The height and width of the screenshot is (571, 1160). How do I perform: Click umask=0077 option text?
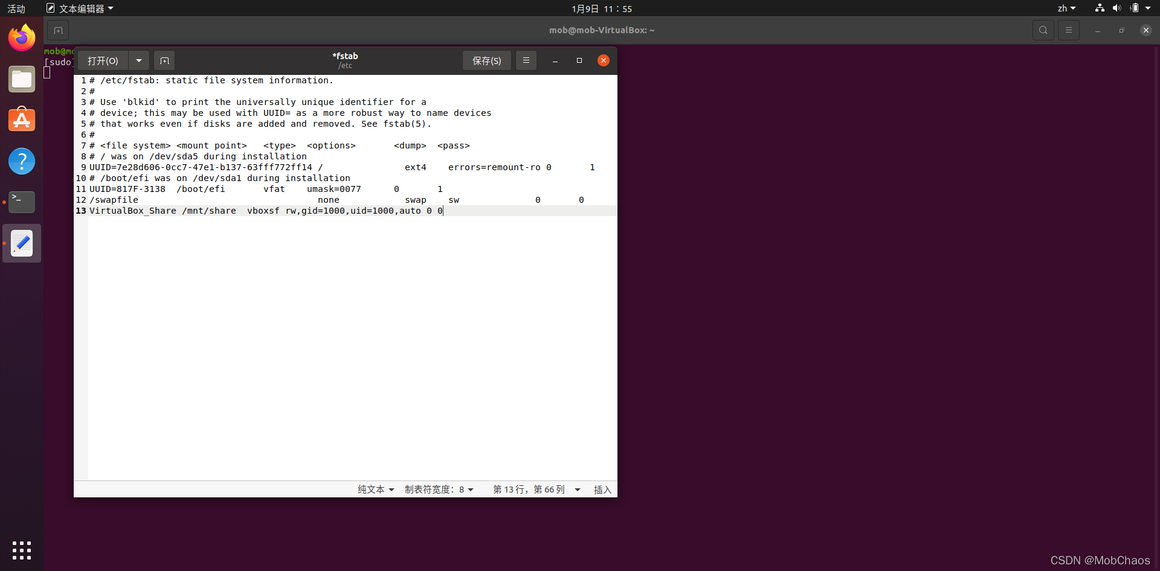(x=334, y=189)
